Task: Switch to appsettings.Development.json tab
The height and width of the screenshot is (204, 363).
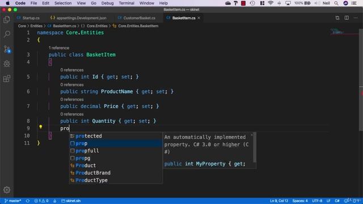Action: point(79,18)
